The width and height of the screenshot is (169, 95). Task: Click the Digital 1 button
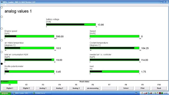[x=10, y=88]
